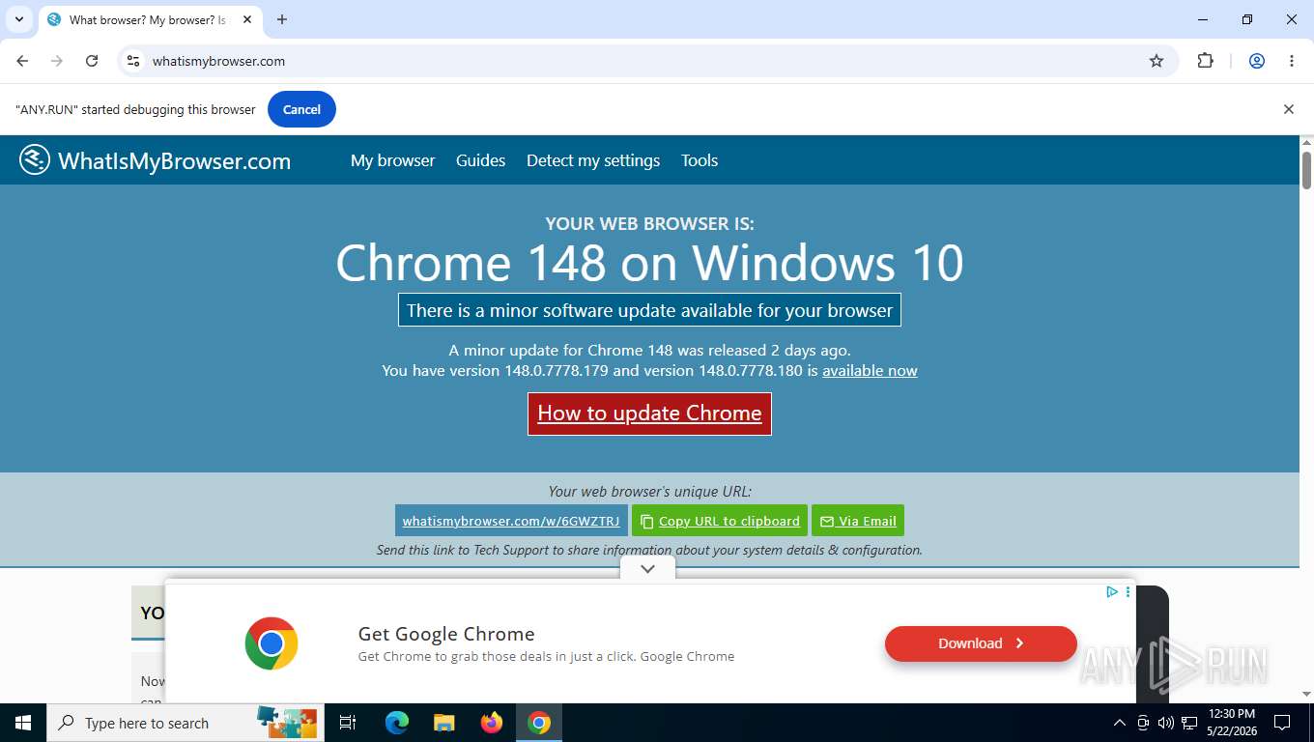Open the Extensions puzzle icon
The image size is (1314, 742).
tap(1205, 61)
